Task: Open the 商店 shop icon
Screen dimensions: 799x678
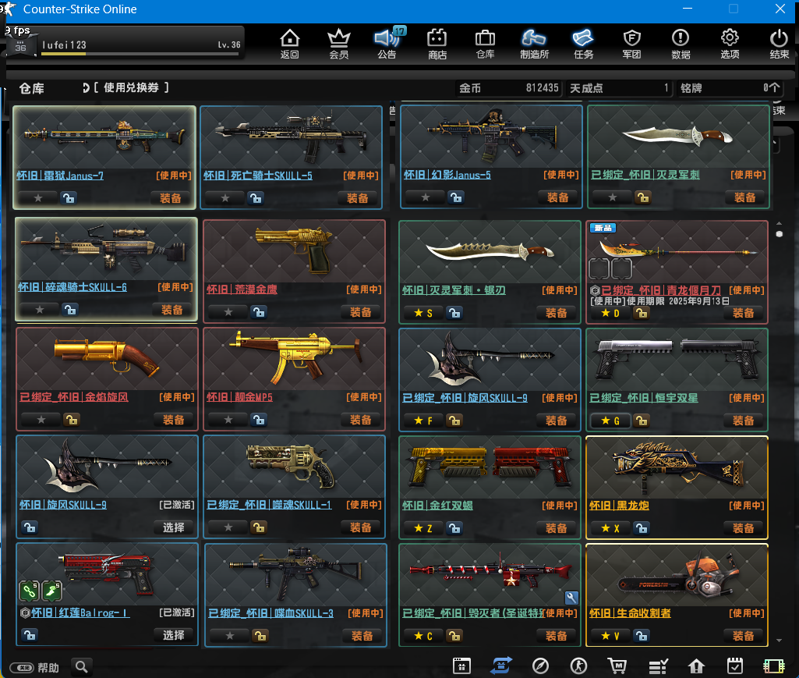Action: tap(437, 44)
